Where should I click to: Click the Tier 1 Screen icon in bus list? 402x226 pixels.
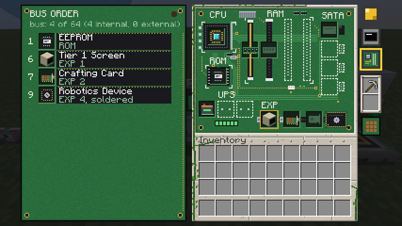pos(47,59)
